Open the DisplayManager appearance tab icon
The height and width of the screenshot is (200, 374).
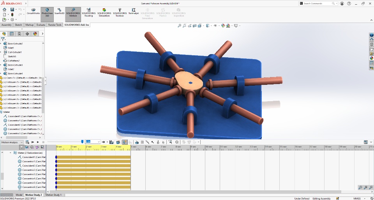35,34
